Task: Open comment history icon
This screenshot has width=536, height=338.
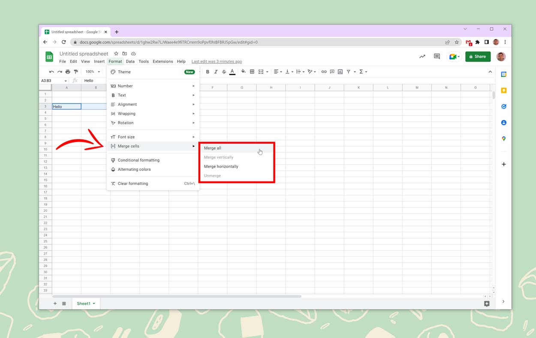Action: coord(437,56)
